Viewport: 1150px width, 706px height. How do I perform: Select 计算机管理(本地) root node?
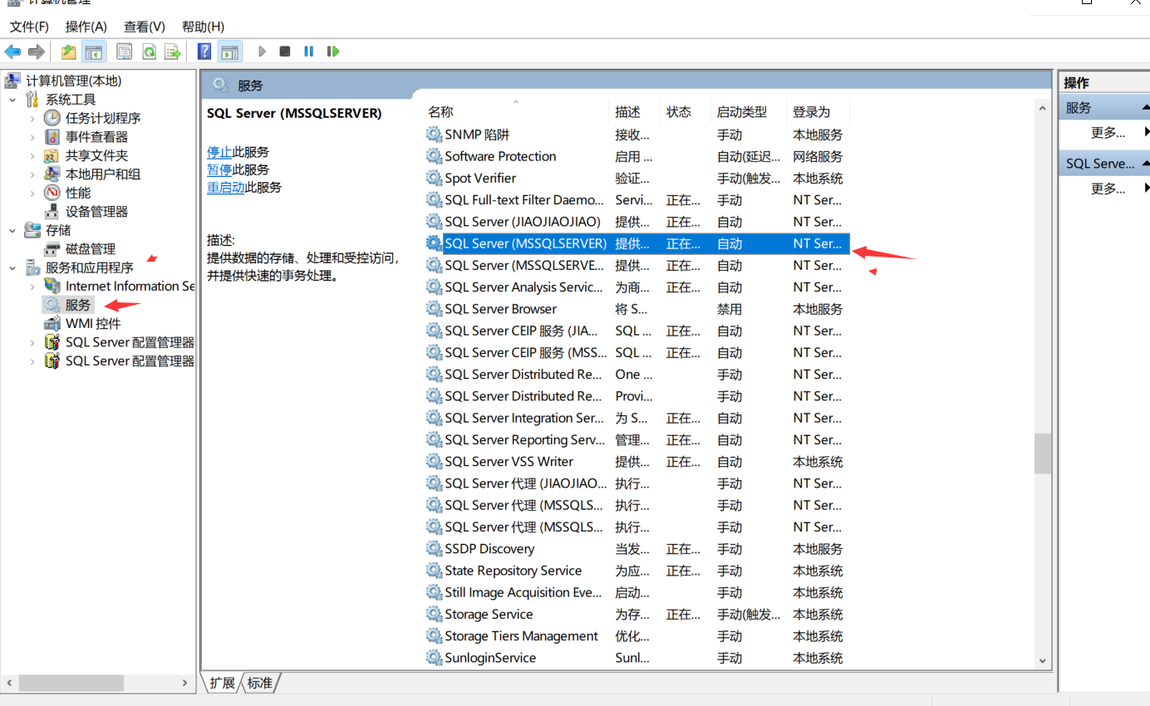tap(73, 81)
